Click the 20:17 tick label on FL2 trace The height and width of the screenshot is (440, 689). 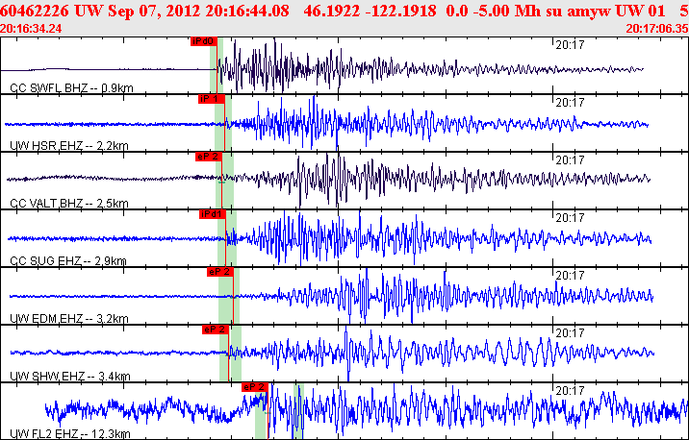pos(570,390)
